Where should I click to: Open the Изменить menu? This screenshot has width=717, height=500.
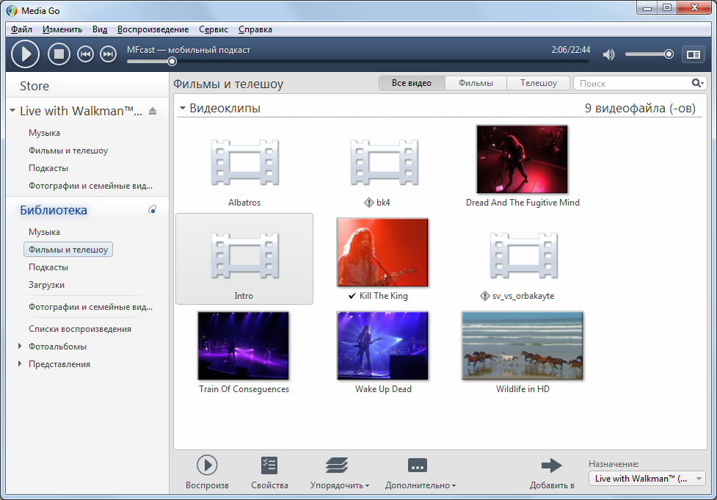(x=62, y=29)
